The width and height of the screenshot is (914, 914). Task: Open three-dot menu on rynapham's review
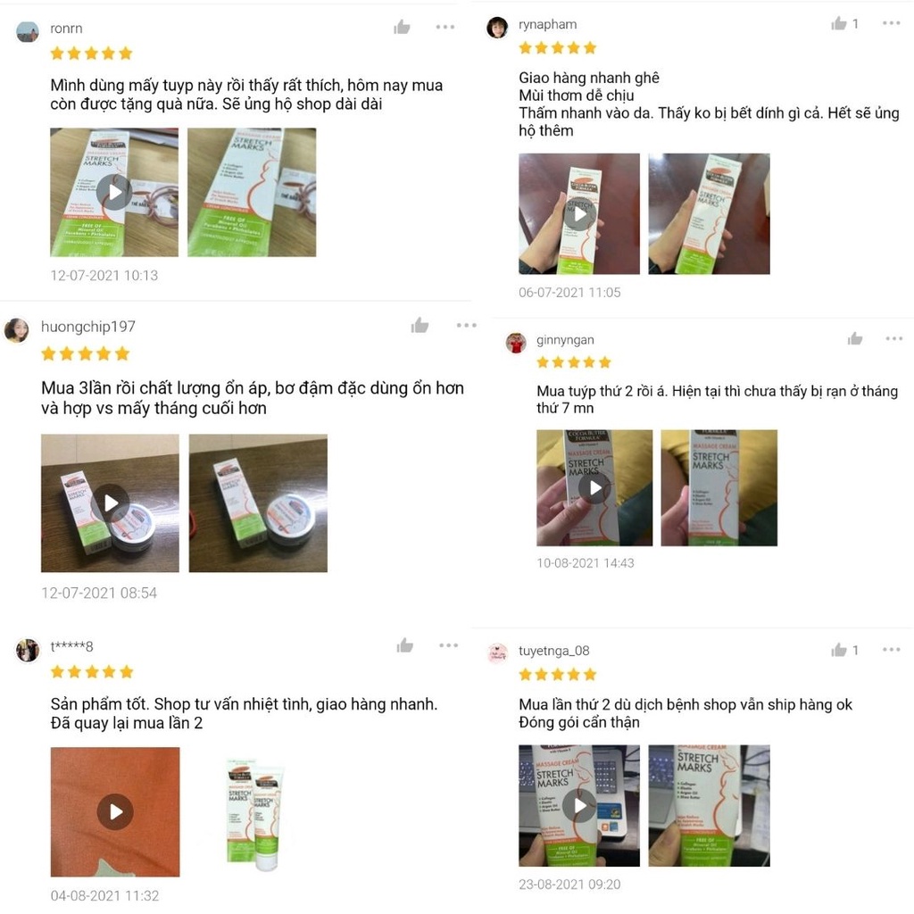click(x=892, y=23)
